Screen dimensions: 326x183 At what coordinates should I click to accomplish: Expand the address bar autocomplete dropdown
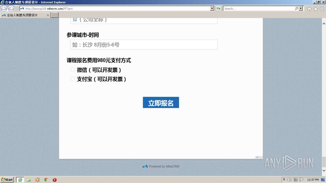(x=212, y=8)
